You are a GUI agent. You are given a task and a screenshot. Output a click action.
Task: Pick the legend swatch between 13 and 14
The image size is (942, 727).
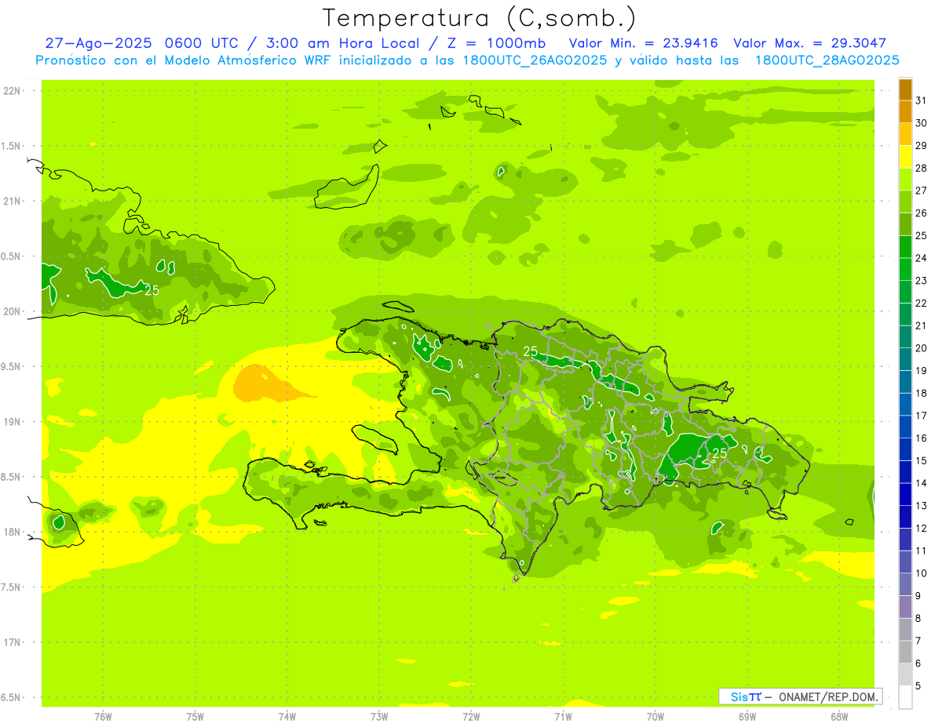pyautogui.click(x=905, y=493)
